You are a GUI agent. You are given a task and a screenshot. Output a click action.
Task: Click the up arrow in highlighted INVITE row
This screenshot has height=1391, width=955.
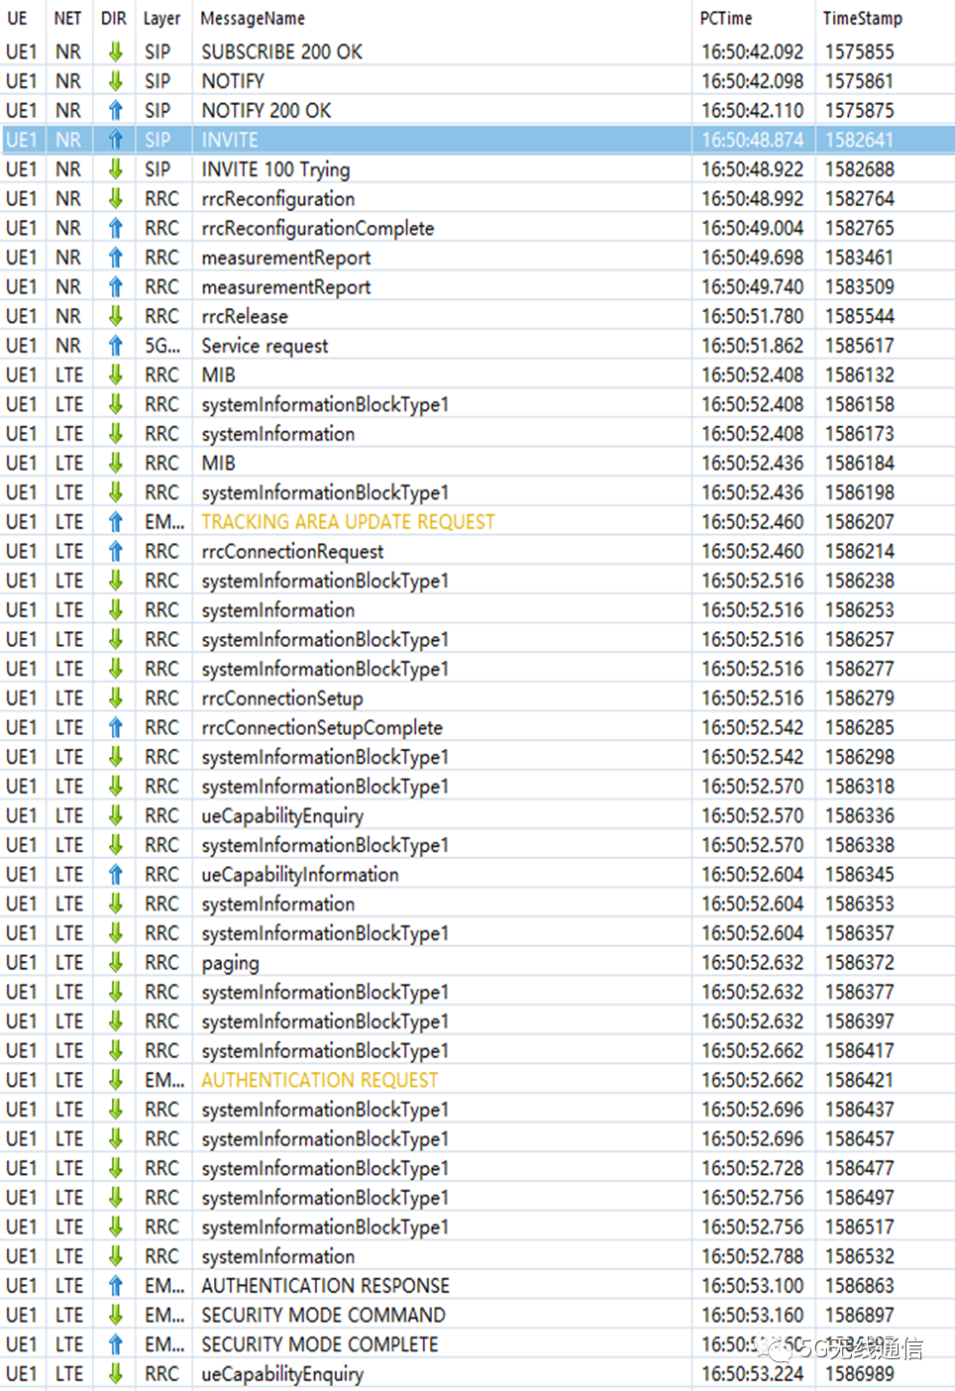[116, 140]
